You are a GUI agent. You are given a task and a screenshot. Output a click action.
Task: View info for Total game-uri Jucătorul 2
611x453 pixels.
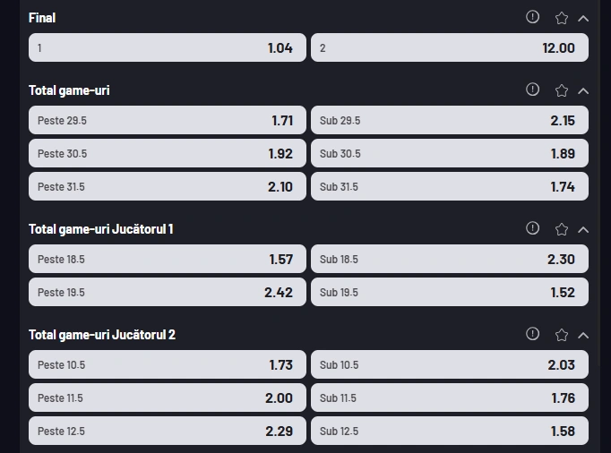(x=532, y=333)
